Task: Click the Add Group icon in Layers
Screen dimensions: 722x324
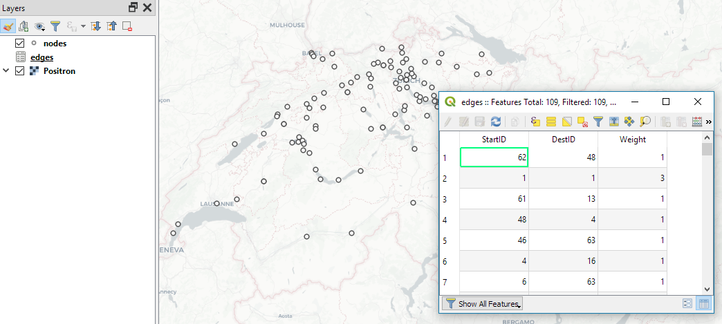Action: pos(24,26)
